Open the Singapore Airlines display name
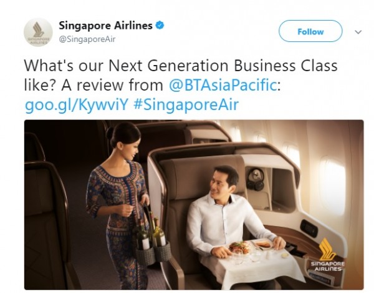The height and width of the screenshot is (293, 374). [x=106, y=26]
